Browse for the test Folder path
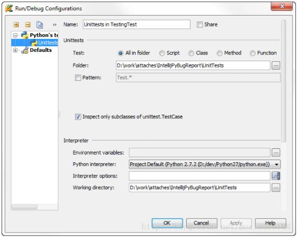Viewport: 297px width, 237px height. pos(276,65)
